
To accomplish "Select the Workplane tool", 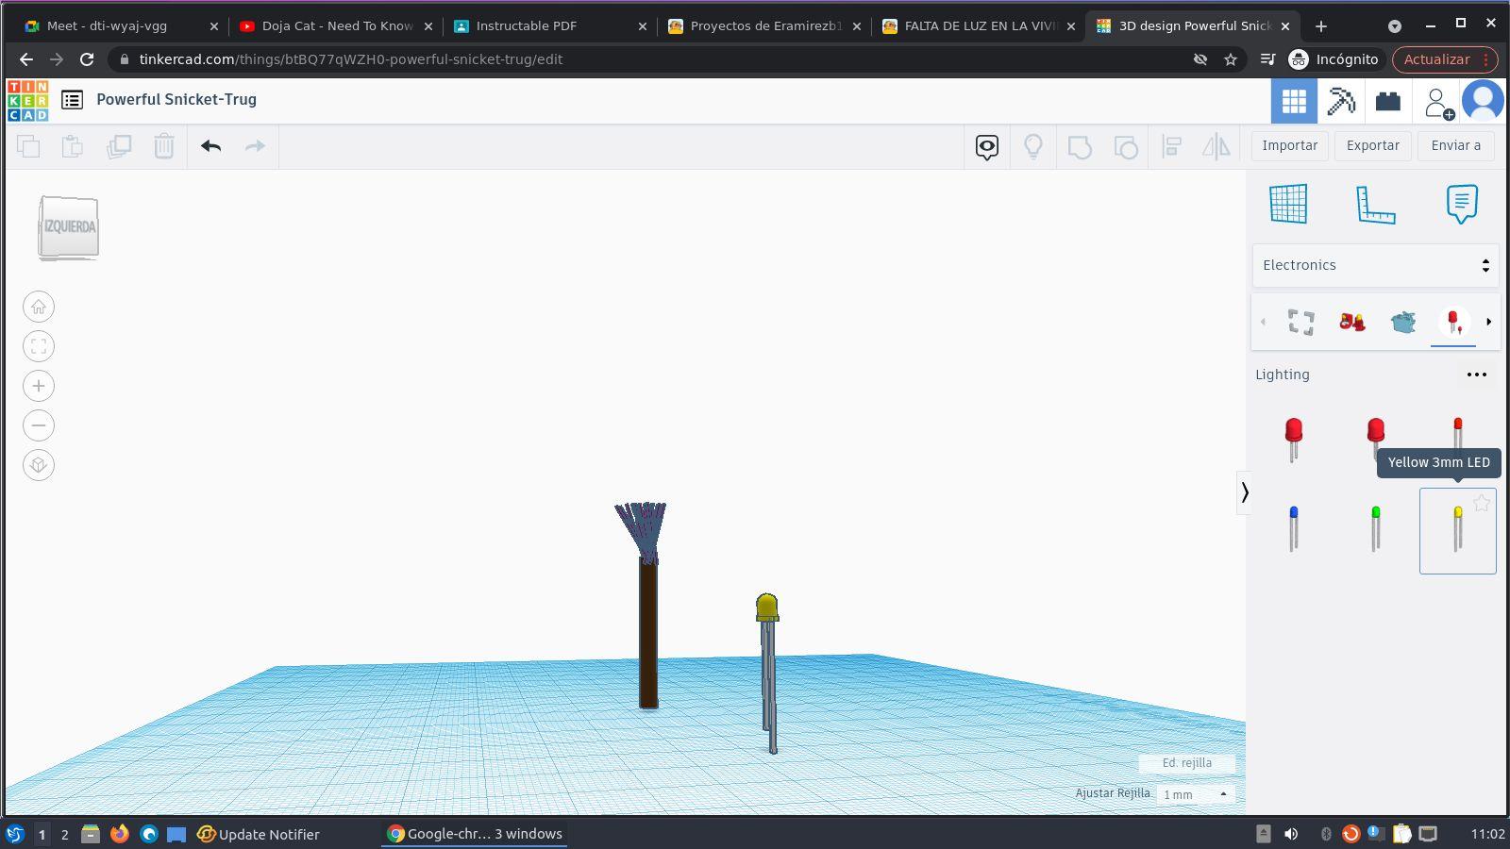I will 1289,204.
